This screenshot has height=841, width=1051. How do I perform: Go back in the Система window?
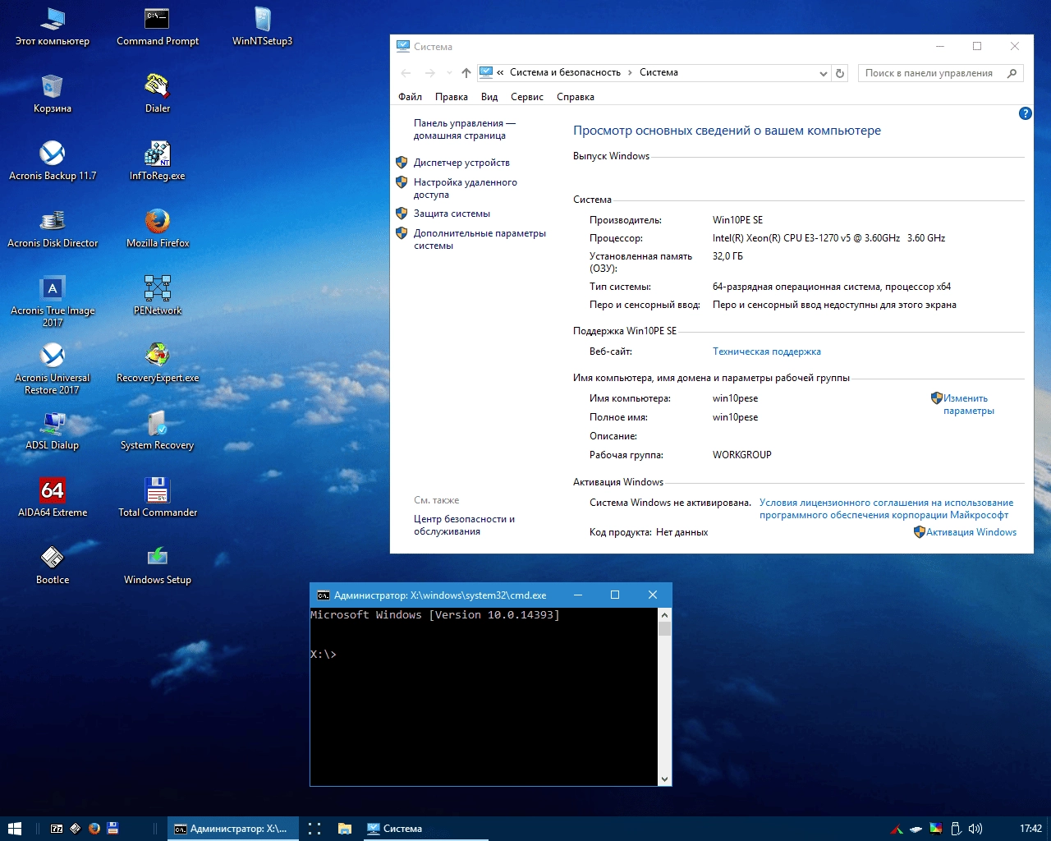tap(406, 73)
